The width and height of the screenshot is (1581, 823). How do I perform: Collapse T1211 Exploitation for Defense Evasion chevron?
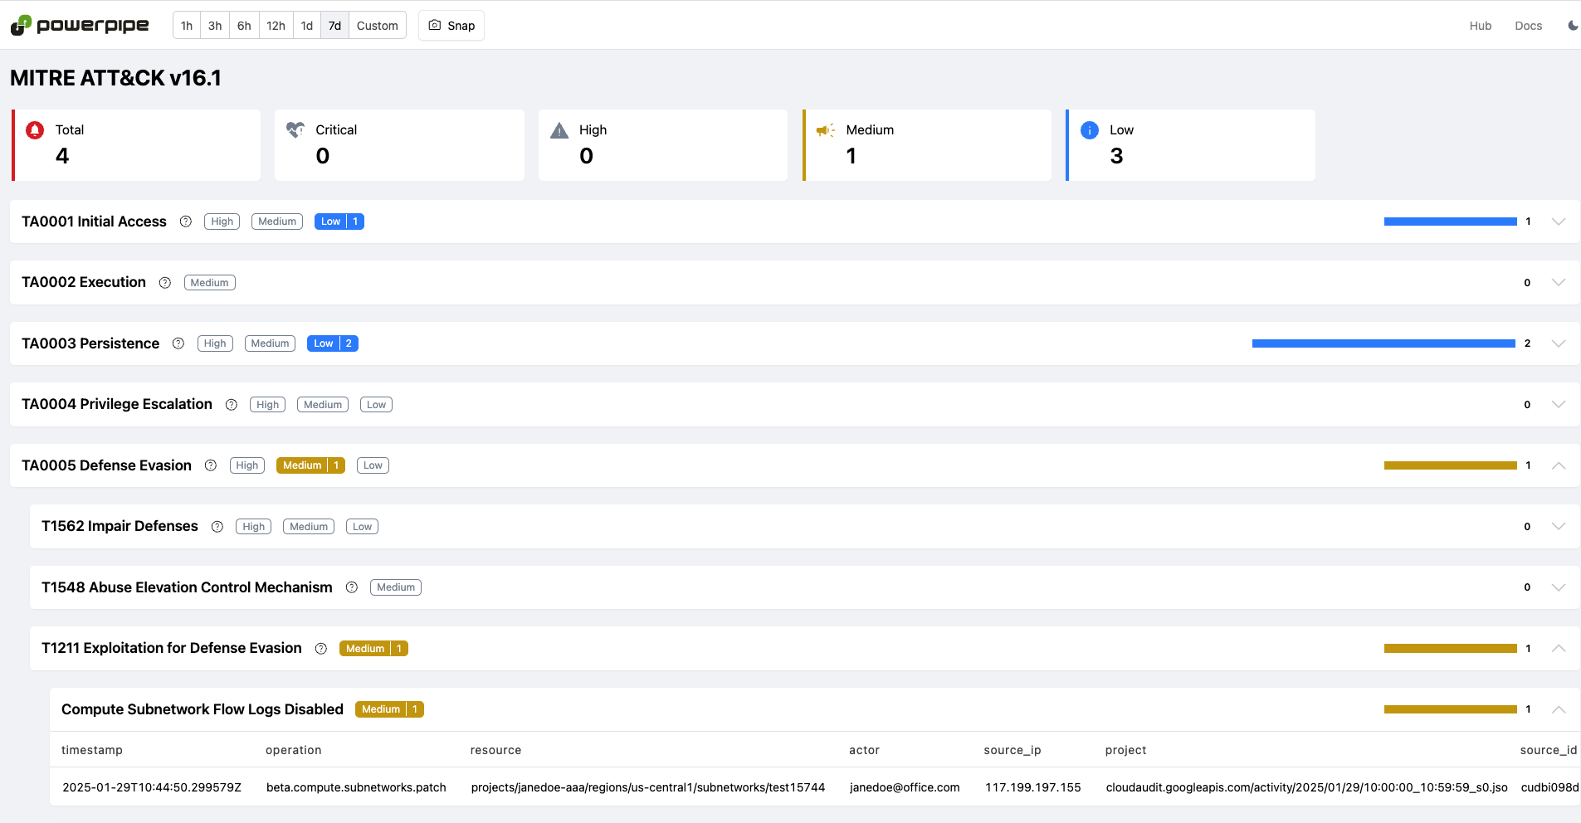tap(1559, 649)
